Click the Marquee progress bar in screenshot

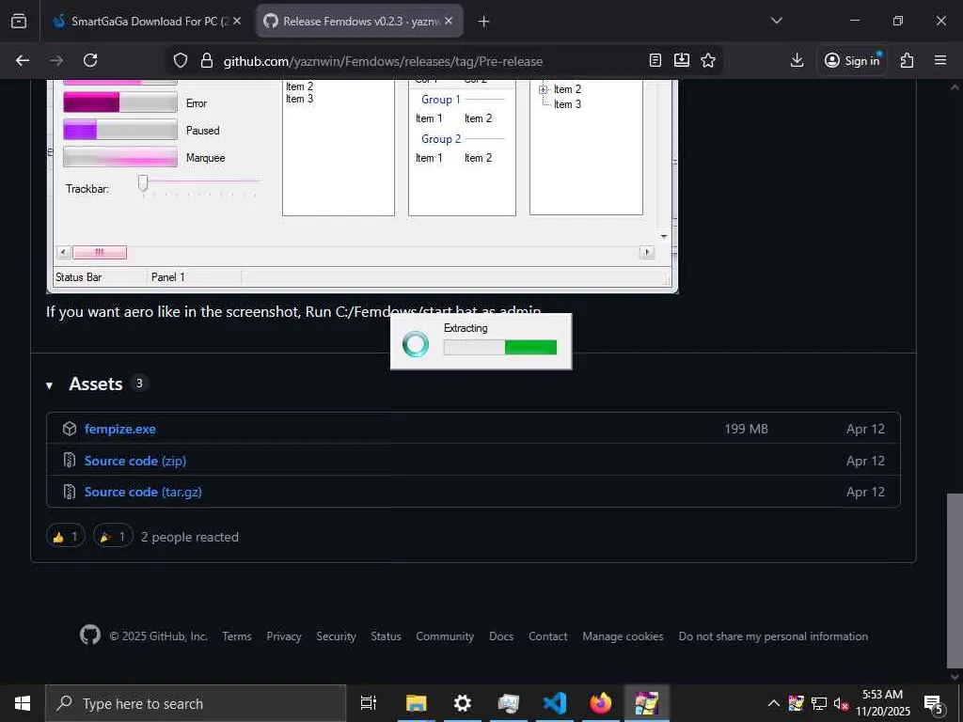click(x=120, y=157)
